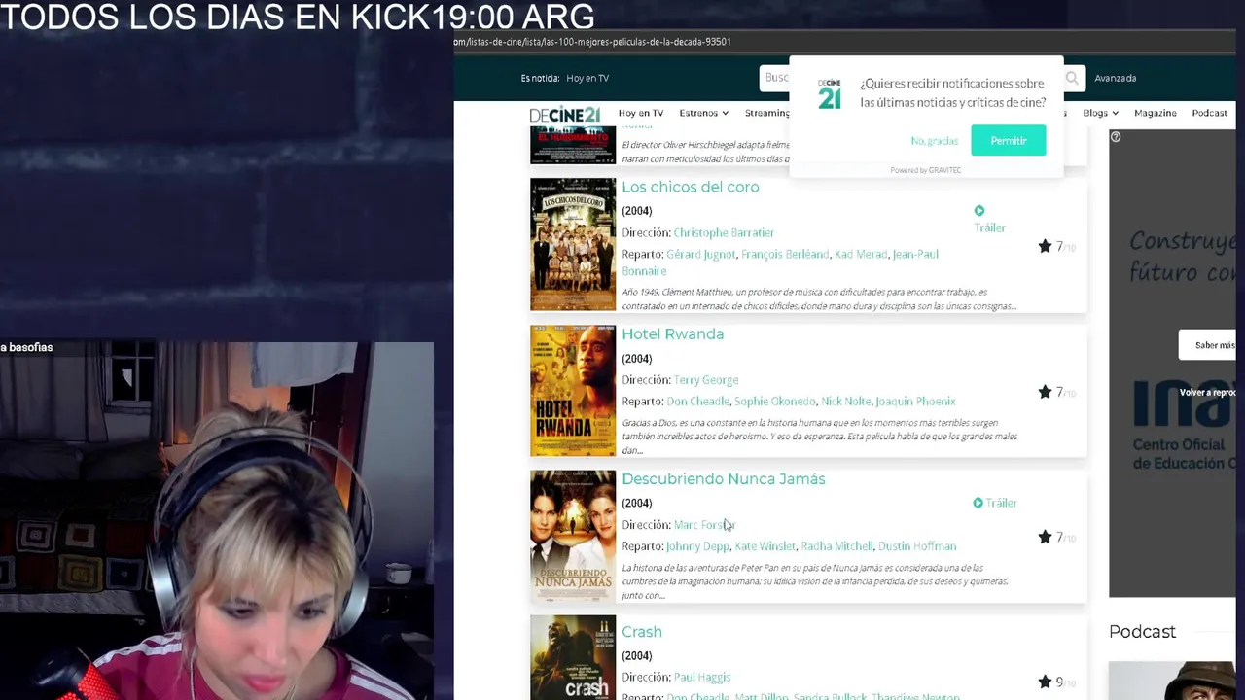
Task: Open actor François Berléand
Action: [785, 254]
